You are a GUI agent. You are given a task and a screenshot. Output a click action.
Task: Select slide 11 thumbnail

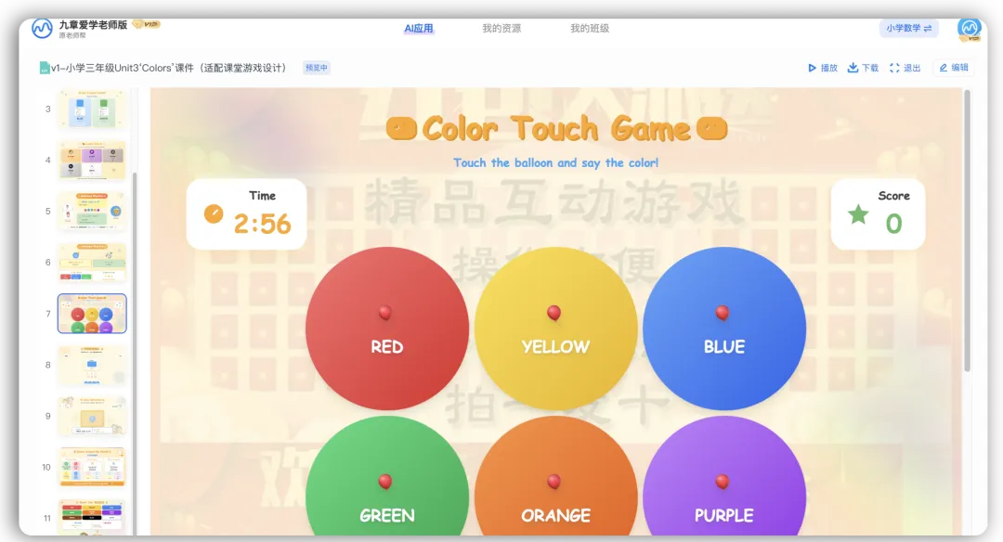[x=92, y=517]
